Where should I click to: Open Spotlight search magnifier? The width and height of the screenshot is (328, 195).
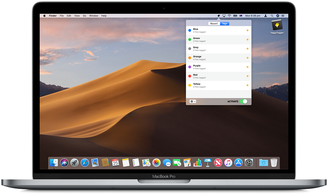[x=272, y=16]
